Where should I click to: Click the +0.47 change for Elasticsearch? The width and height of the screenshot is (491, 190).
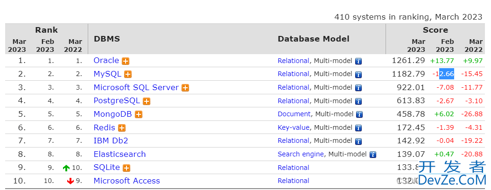click(444, 155)
